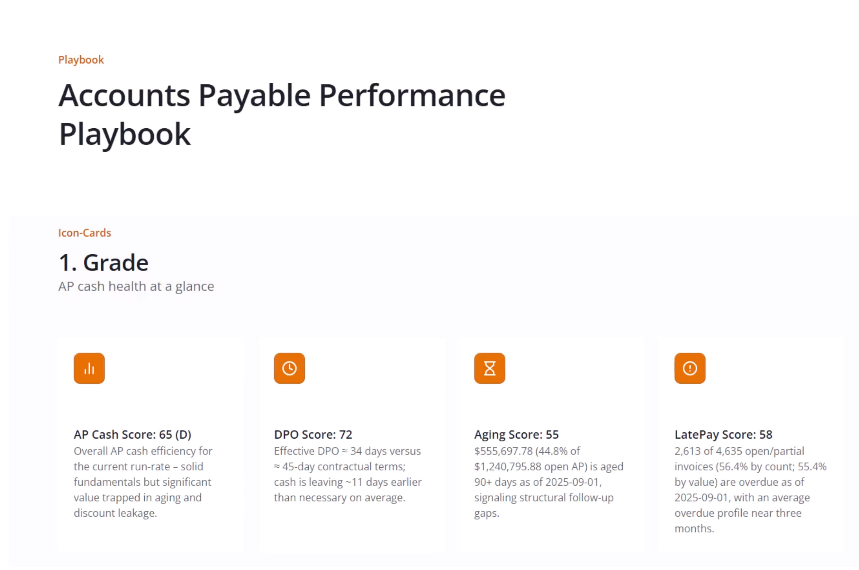859x570 pixels.
Task: Click the 'discount leakage.' text in first card
Action: coord(115,513)
